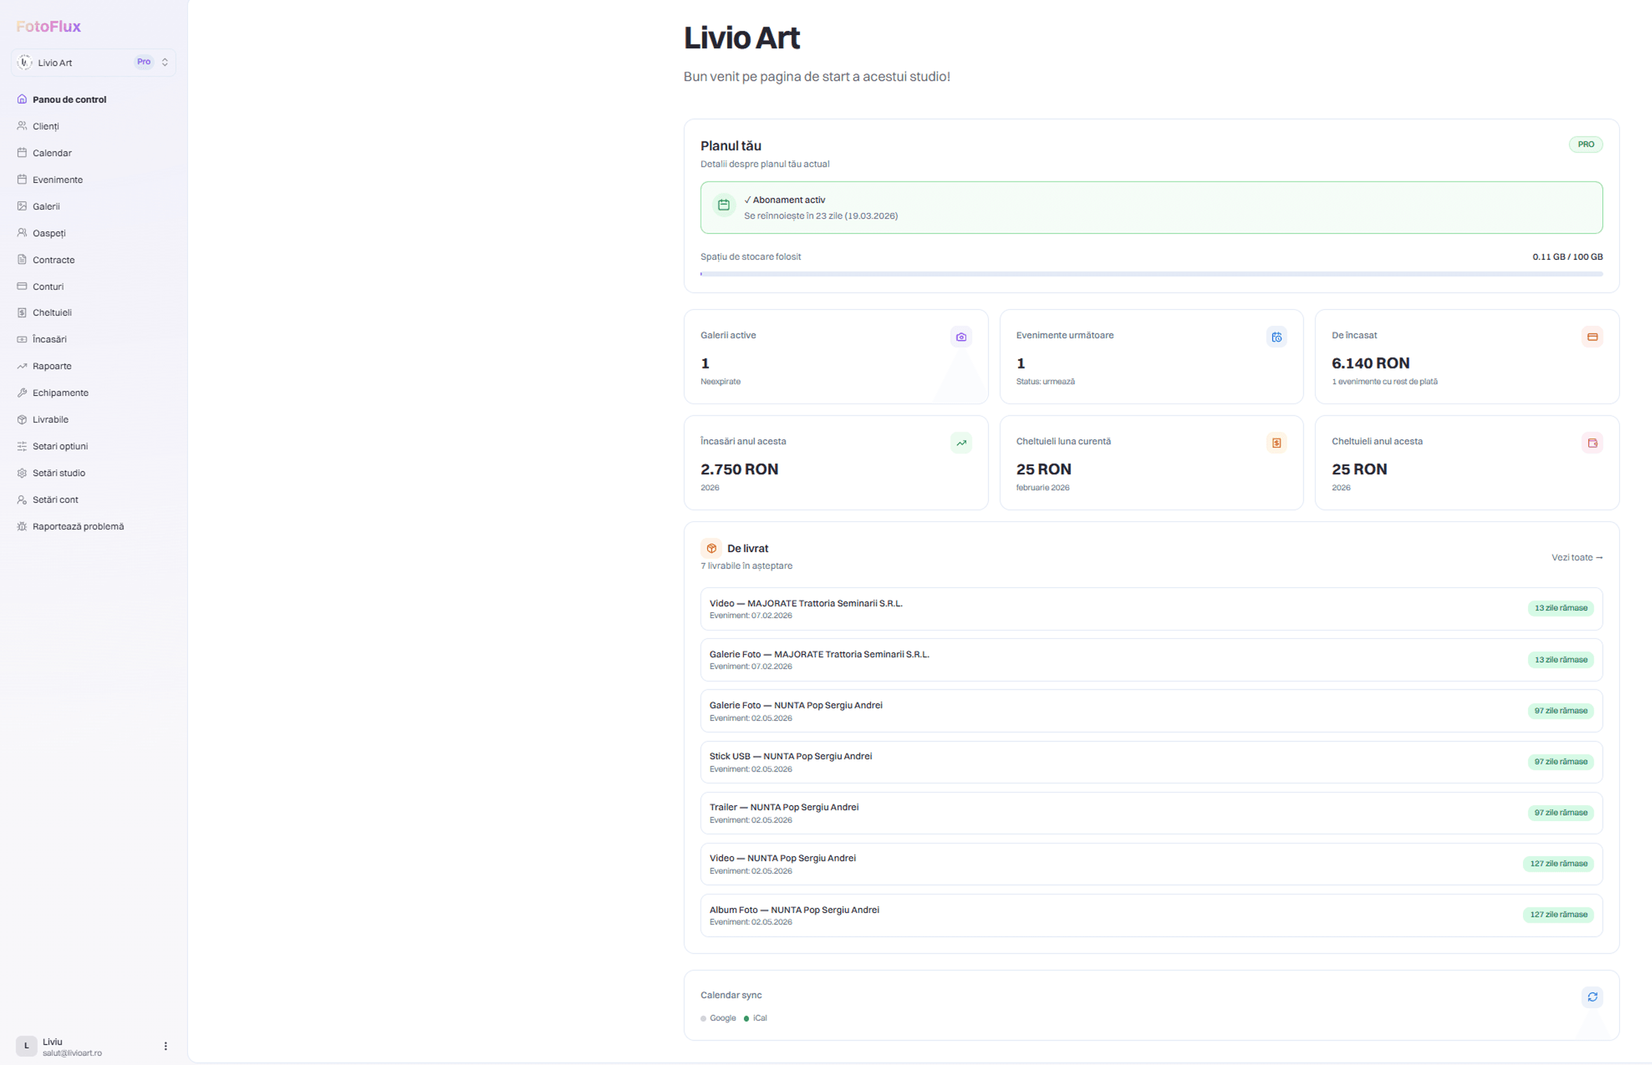Click the card icon in De încasat card
This screenshot has height=1065, width=1652.
click(1592, 337)
